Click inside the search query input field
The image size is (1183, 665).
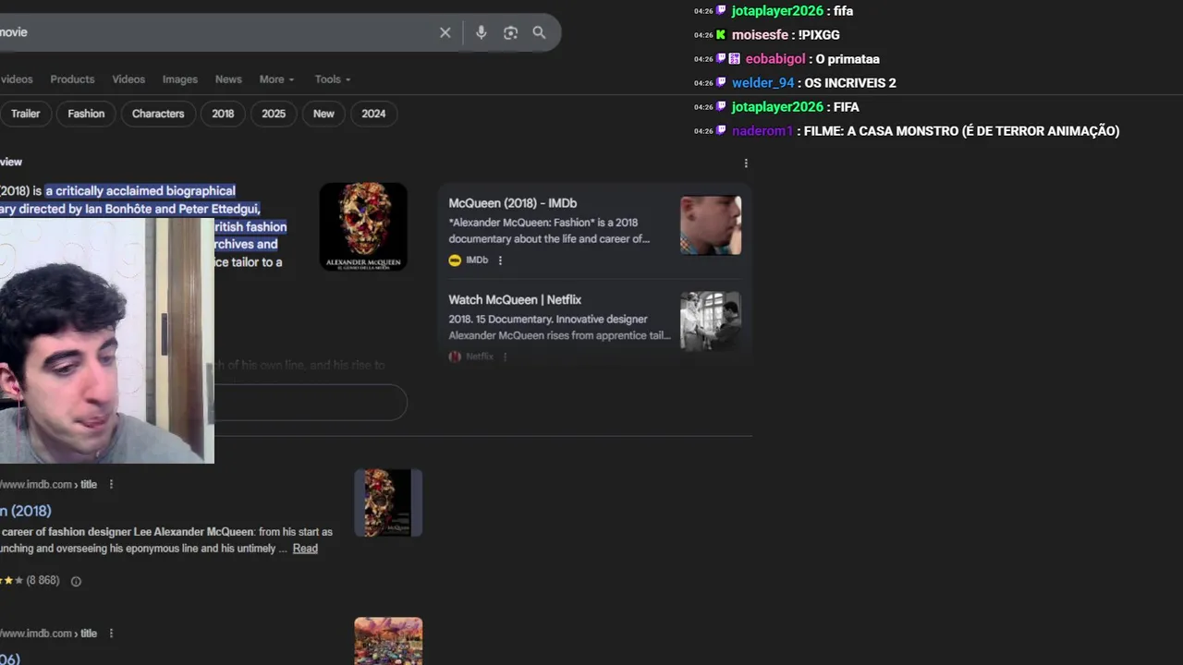point(213,32)
